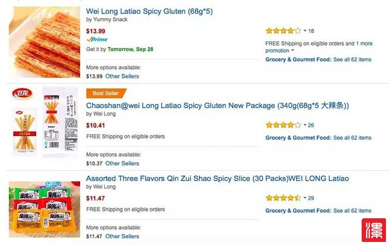The height and width of the screenshot is (245, 389).
Task: Click the orange Best Seller badge
Action: tap(106, 94)
